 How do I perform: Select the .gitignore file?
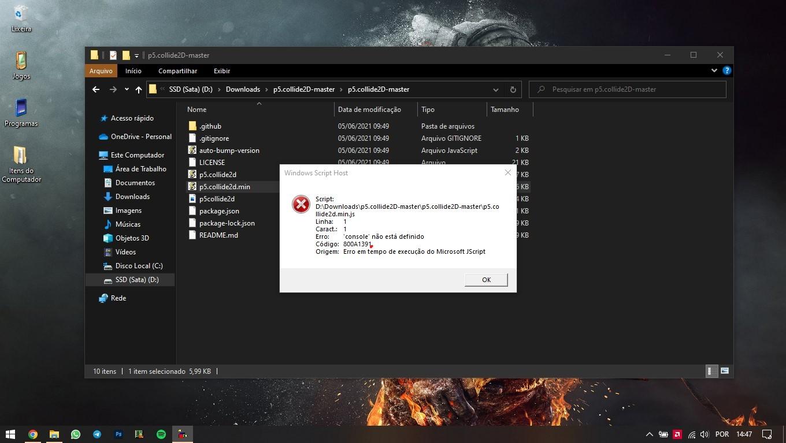(214, 138)
